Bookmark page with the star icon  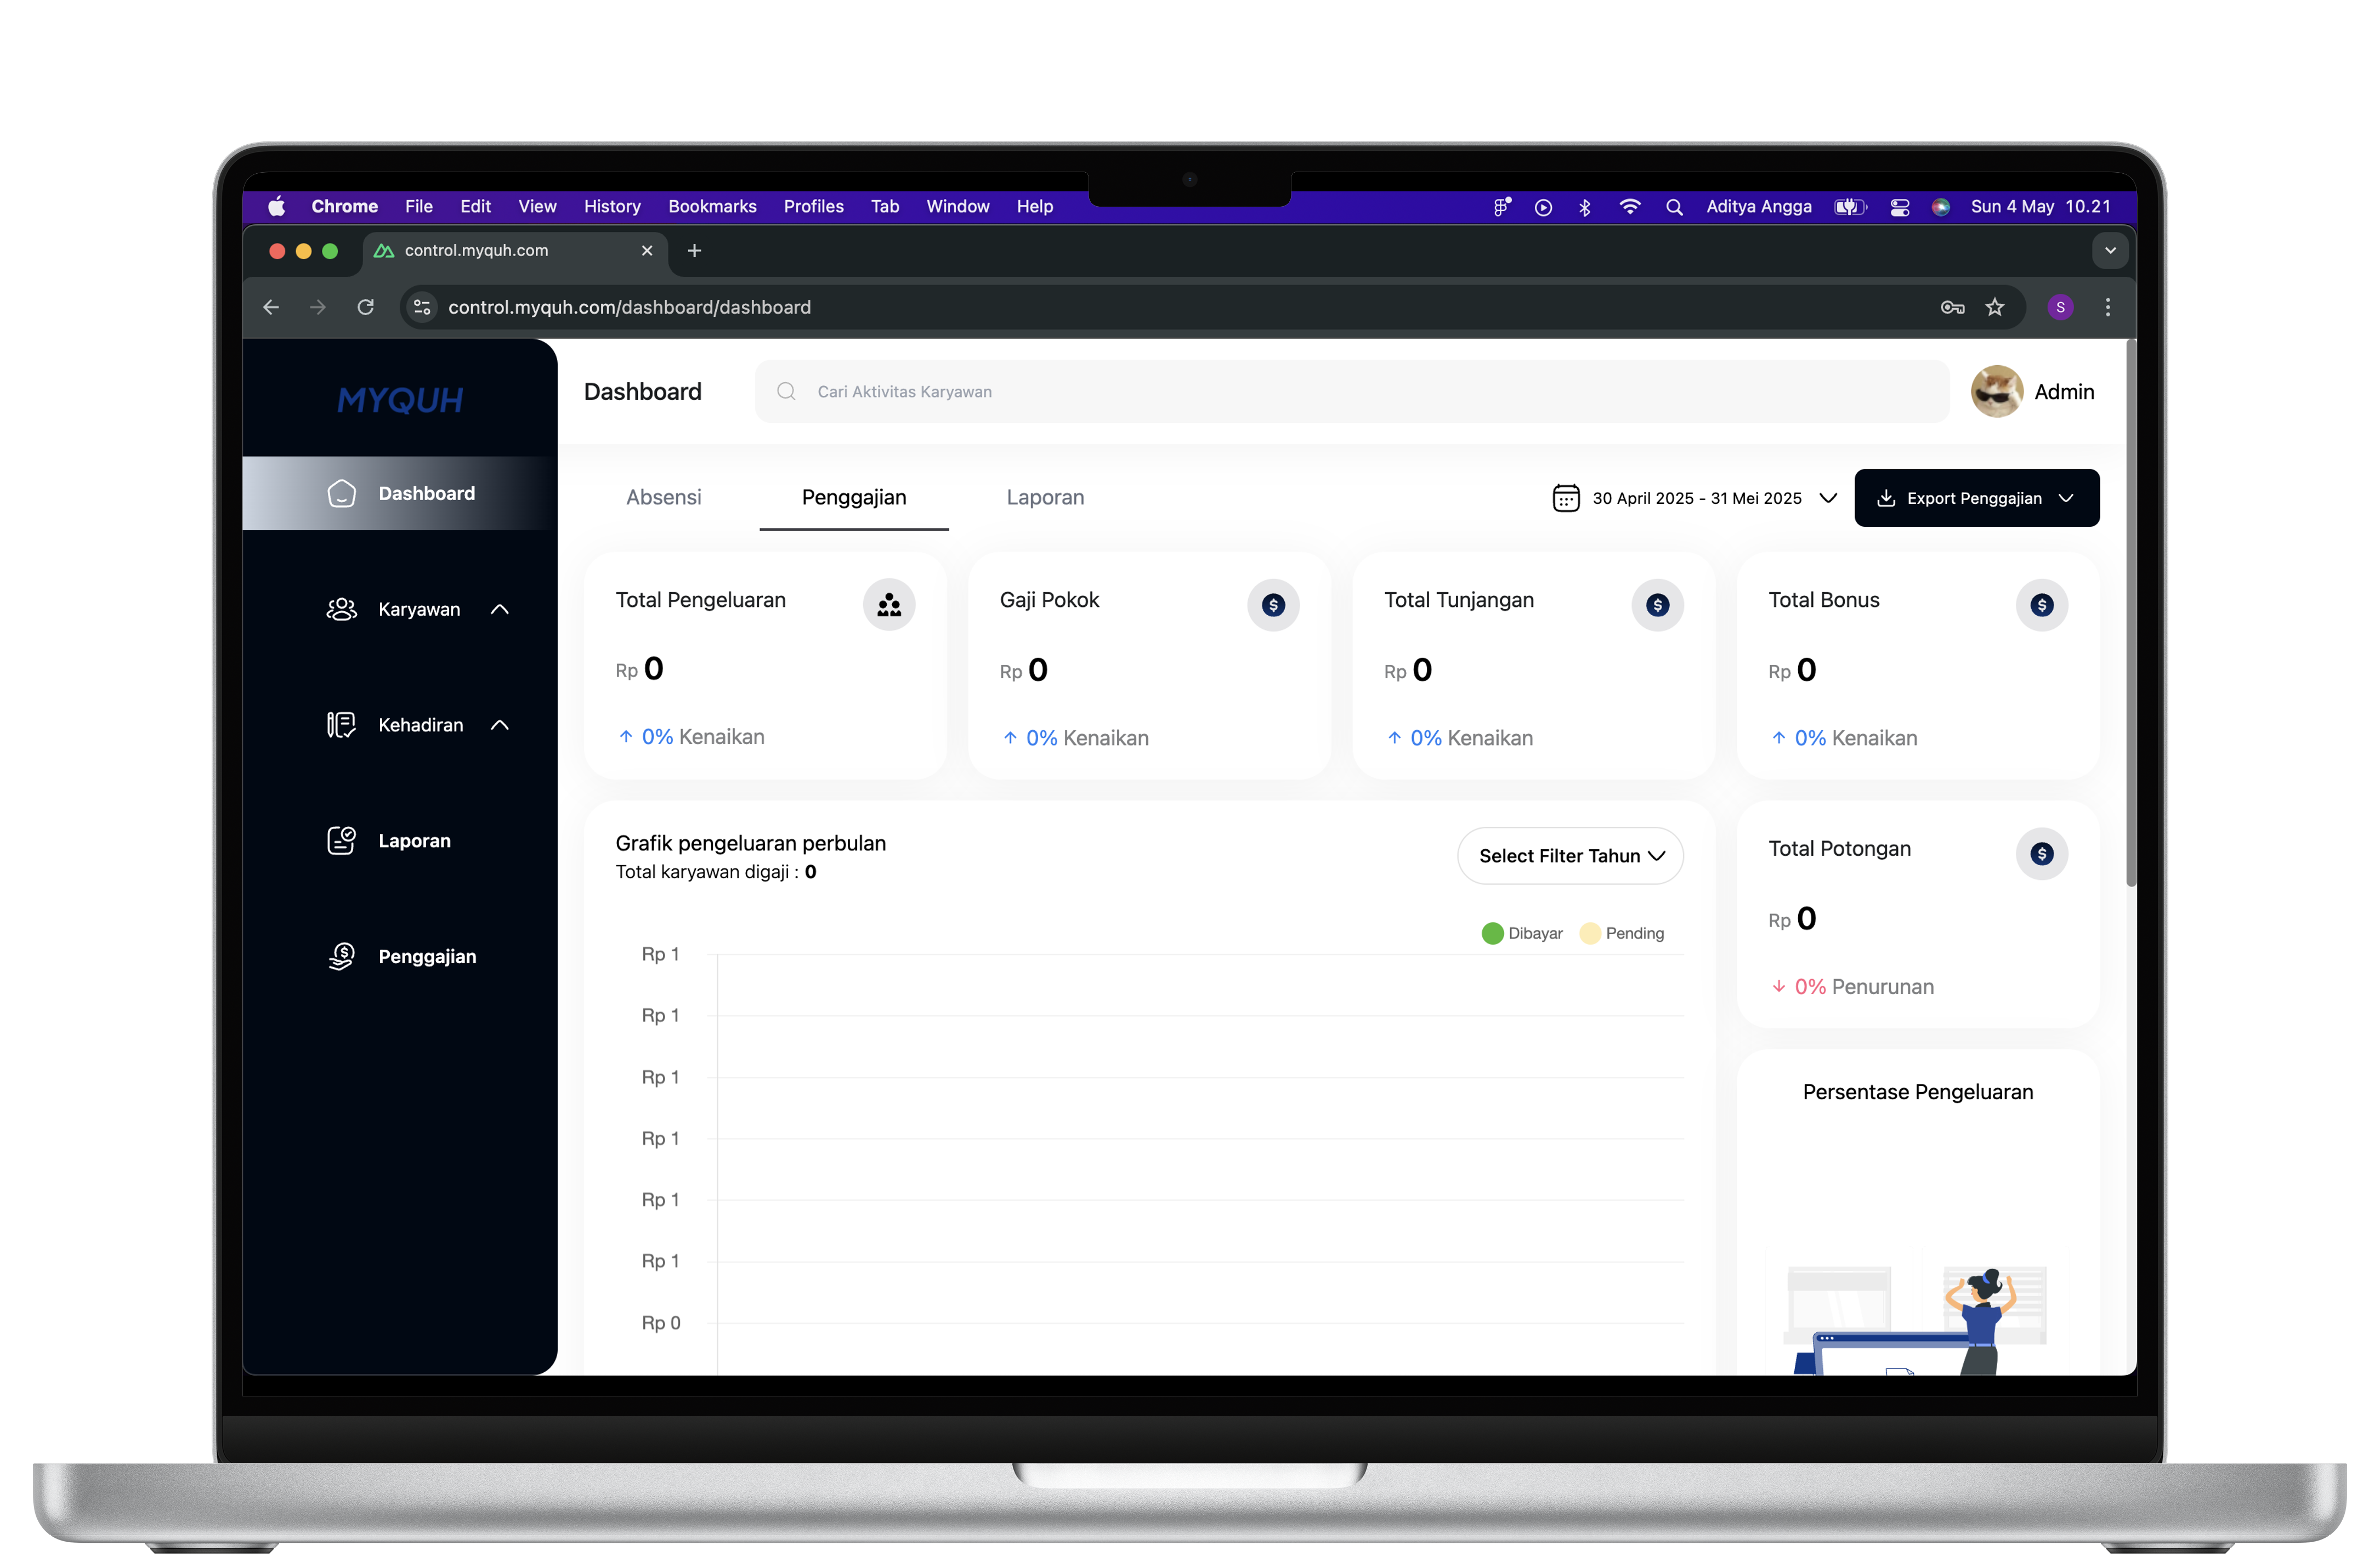pyautogui.click(x=1995, y=308)
